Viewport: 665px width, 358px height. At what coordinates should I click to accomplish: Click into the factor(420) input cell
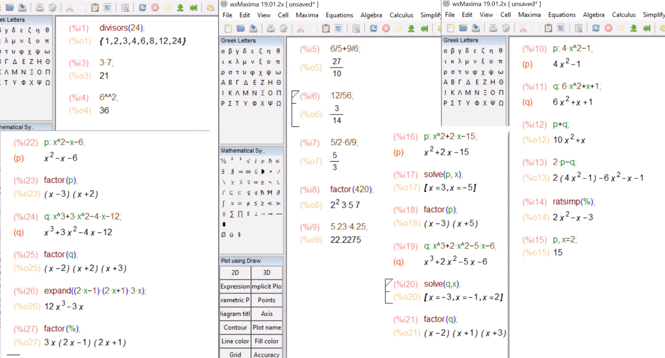pyautogui.click(x=351, y=190)
